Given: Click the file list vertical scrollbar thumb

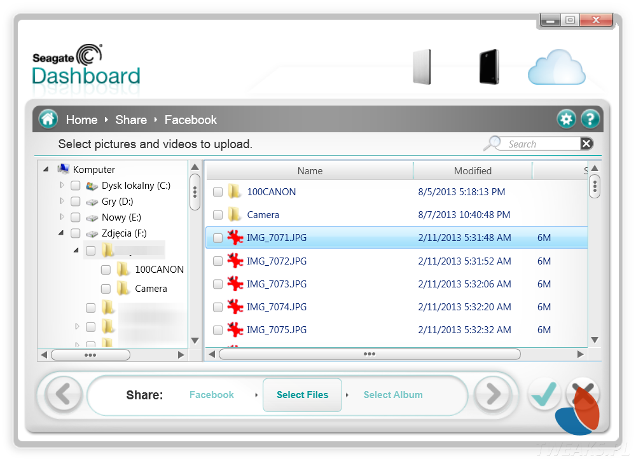Looking at the screenshot, I should pos(595,186).
